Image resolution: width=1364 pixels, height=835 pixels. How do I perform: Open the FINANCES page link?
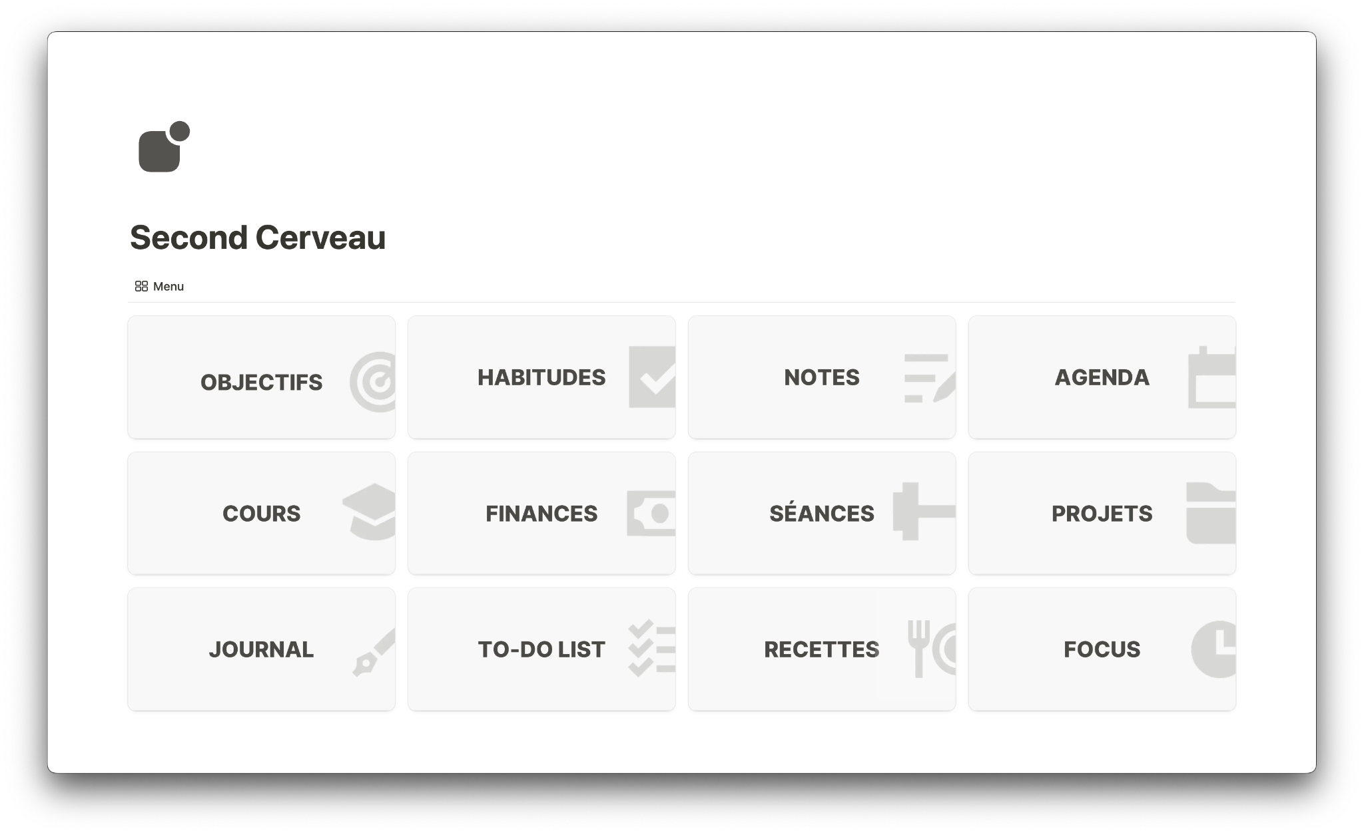[541, 514]
